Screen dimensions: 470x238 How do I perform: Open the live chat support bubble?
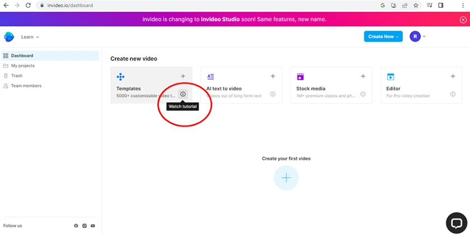pyautogui.click(x=457, y=223)
